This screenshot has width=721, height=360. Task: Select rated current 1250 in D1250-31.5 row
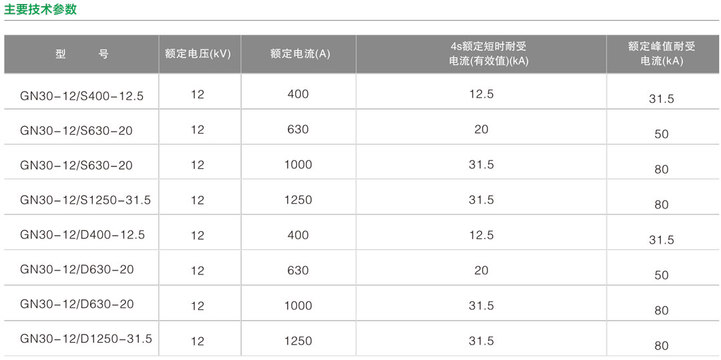click(298, 341)
